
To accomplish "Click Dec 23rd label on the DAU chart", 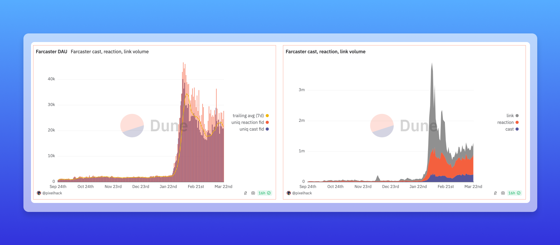I will tap(141, 187).
